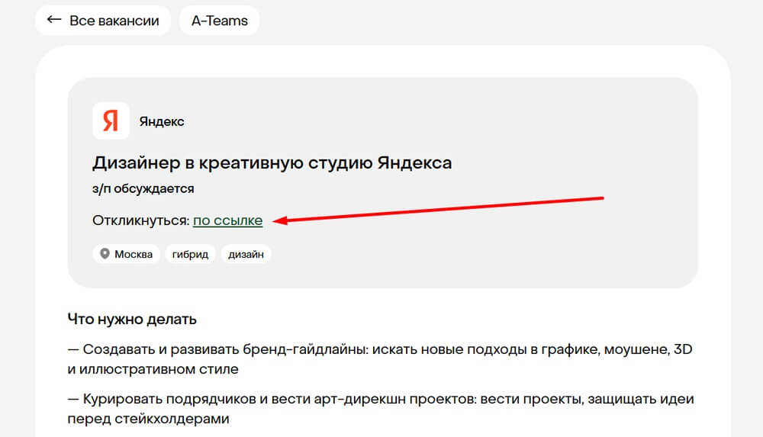Image resolution: width=763 pixels, height=437 pixels.
Task: Click the location pin icon beside Москва
Action: click(105, 253)
